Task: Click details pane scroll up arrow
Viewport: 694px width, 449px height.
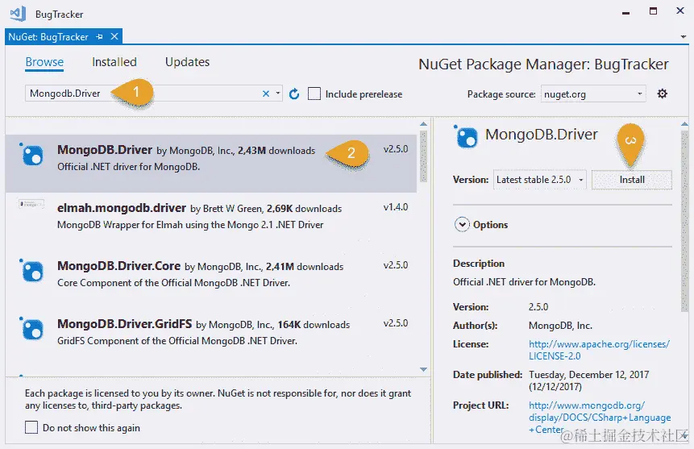Action: click(x=684, y=124)
